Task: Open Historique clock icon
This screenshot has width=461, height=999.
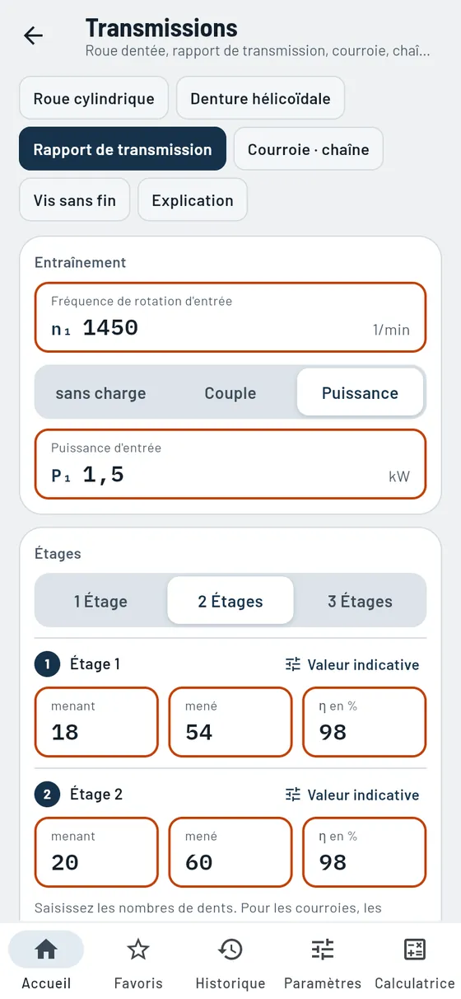Action: (x=230, y=950)
